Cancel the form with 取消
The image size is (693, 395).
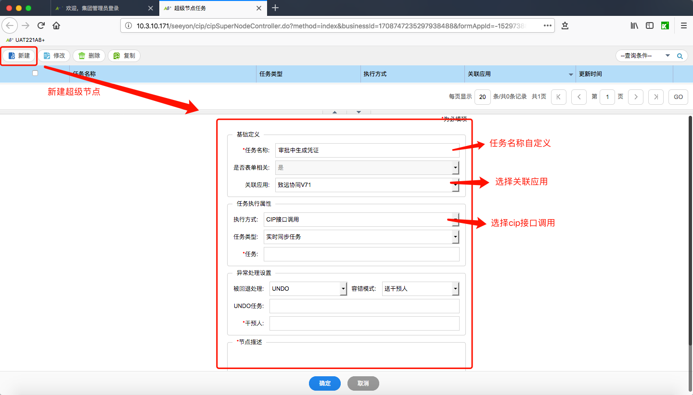(363, 383)
